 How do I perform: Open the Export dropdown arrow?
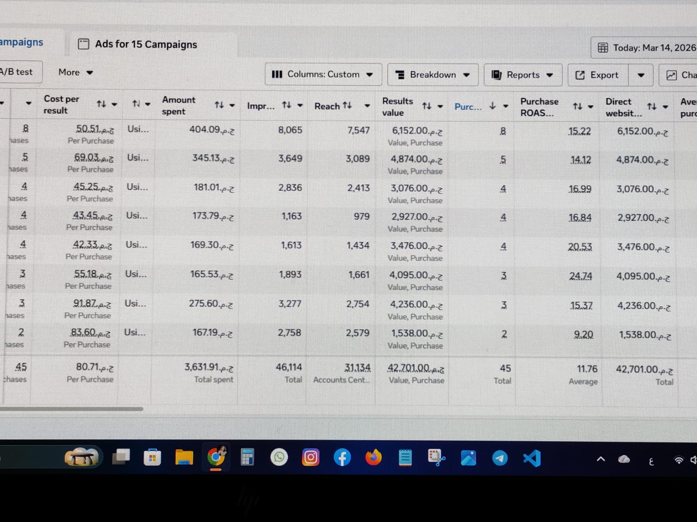click(x=640, y=75)
